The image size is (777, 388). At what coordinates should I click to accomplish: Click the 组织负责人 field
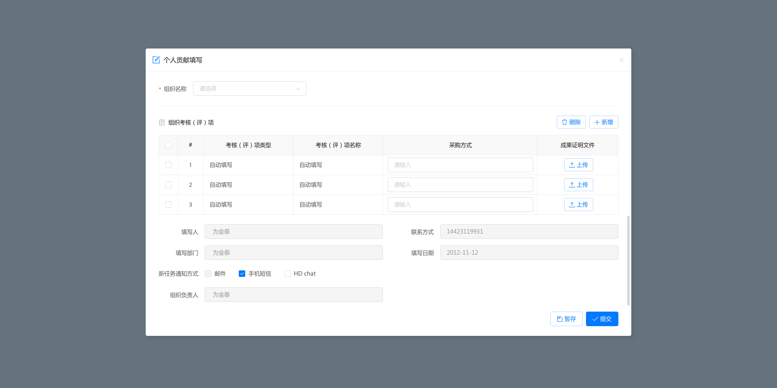pyautogui.click(x=294, y=295)
